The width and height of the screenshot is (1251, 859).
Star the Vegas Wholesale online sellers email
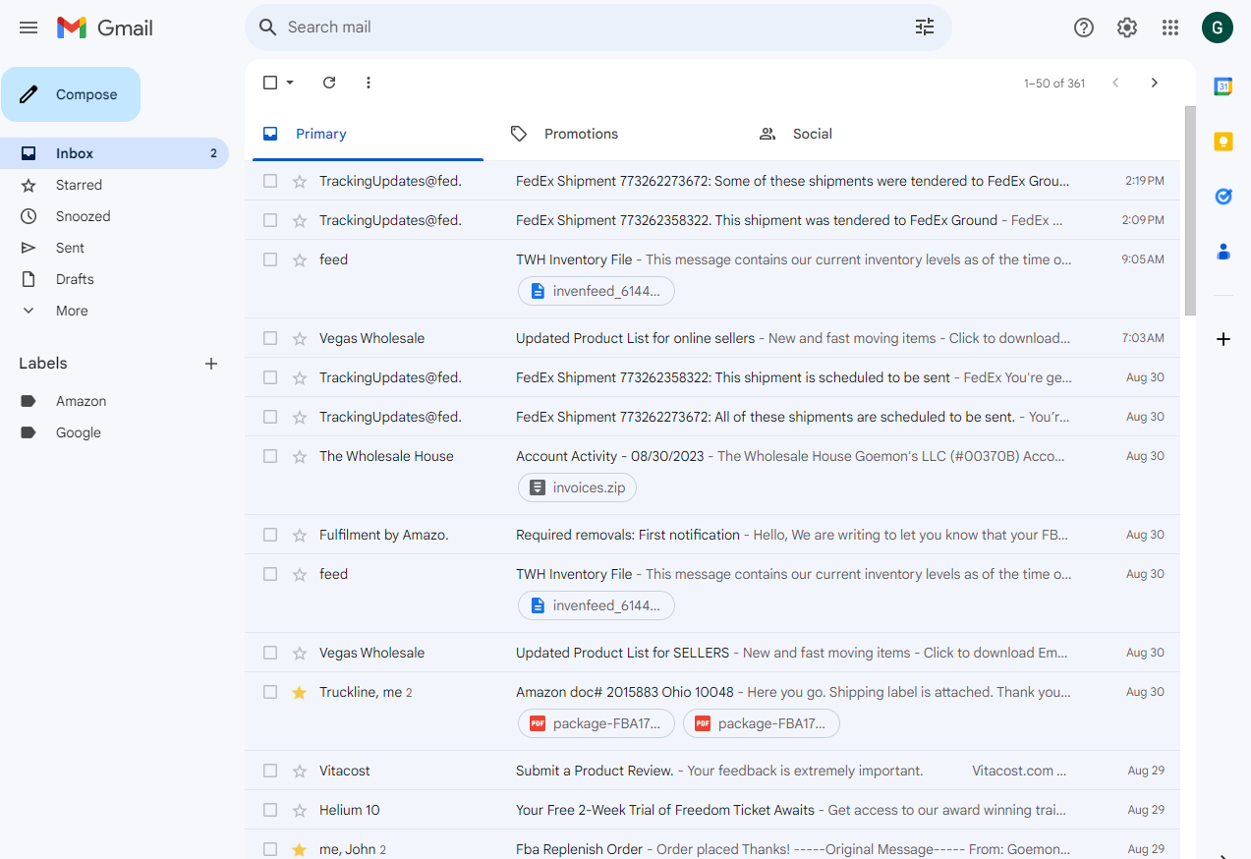(300, 338)
